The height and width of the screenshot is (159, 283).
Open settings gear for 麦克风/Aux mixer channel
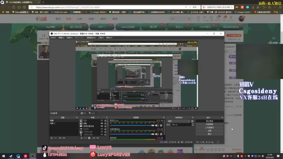point(161,125)
